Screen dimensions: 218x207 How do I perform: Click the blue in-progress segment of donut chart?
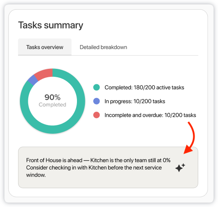33,80
